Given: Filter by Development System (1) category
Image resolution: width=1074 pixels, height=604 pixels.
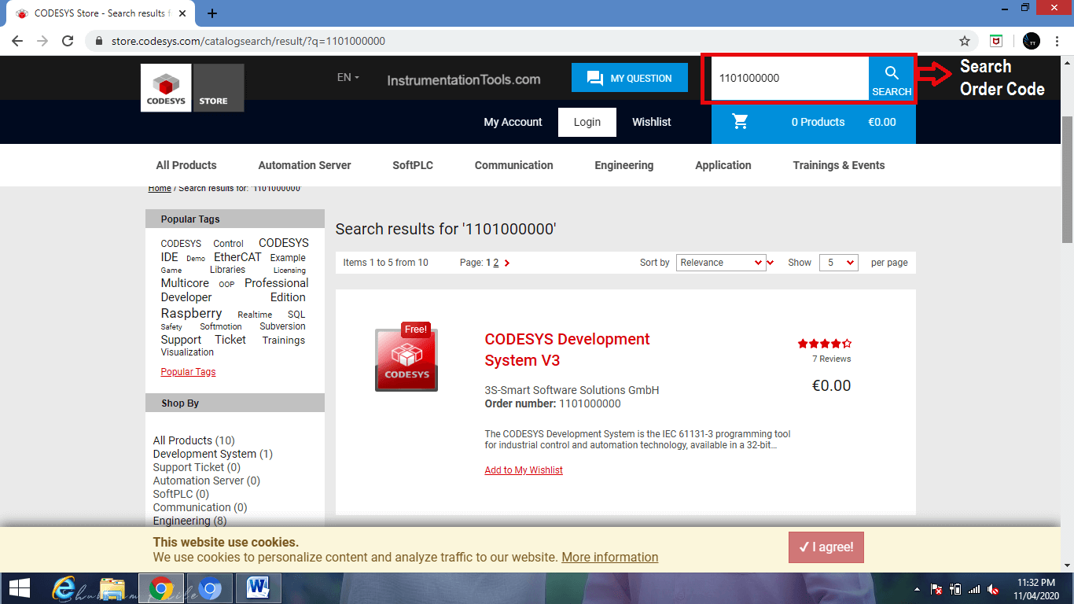Looking at the screenshot, I should coord(213,454).
